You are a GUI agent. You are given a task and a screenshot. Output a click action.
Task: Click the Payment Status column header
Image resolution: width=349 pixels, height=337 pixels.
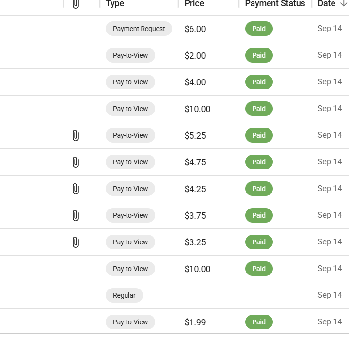coord(275,3)
